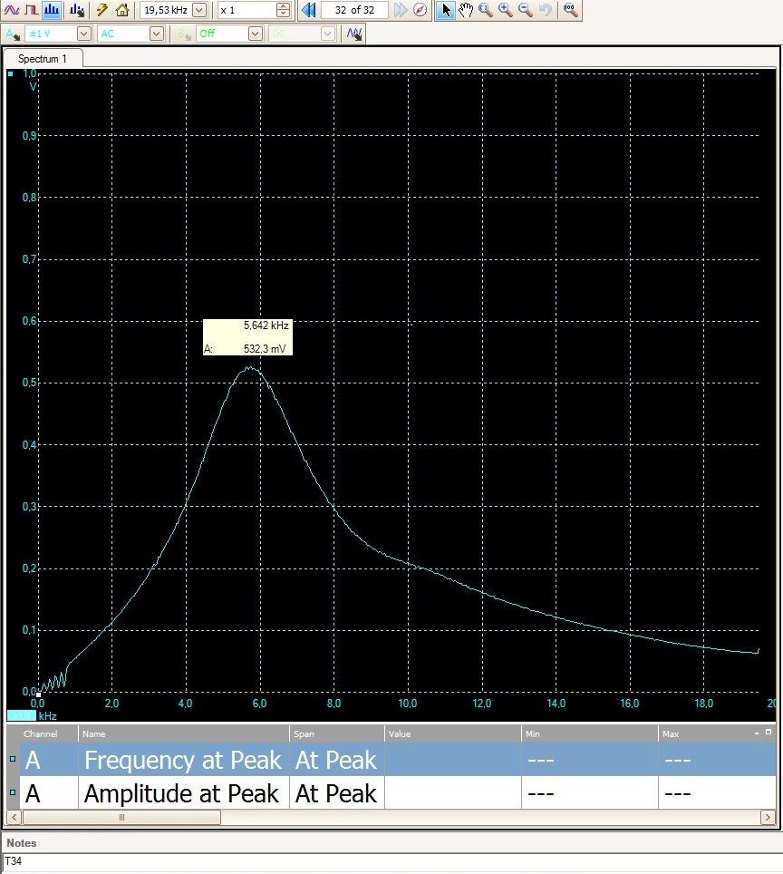783x874 pixels.
Task: Click the zoom-in magnifier
Action: tap(506, 10)
